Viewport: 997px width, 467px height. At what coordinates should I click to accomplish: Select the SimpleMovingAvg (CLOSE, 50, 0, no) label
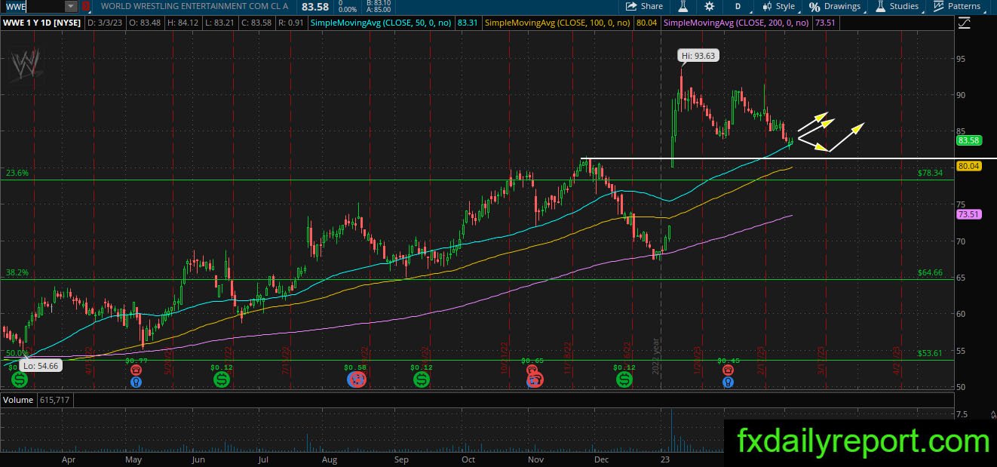pyautogui.click(x=380, y=23)
